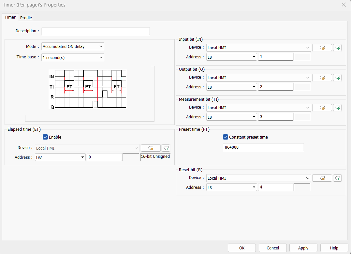Click the Description text field
This screenshot has height=254, width=351.
[x=95, y=31]
